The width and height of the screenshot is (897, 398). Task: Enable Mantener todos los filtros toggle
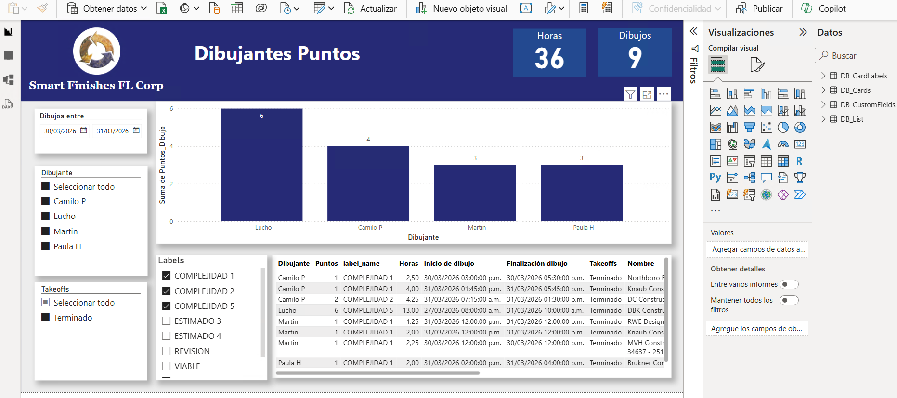[x=789, y=300]
